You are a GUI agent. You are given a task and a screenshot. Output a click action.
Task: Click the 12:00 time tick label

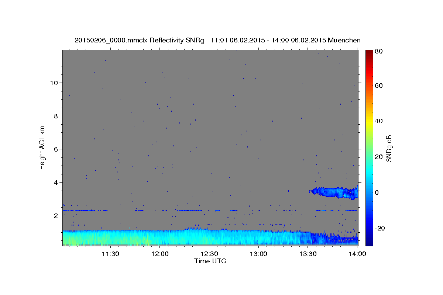pyautogui.click(x=160, y=254)
